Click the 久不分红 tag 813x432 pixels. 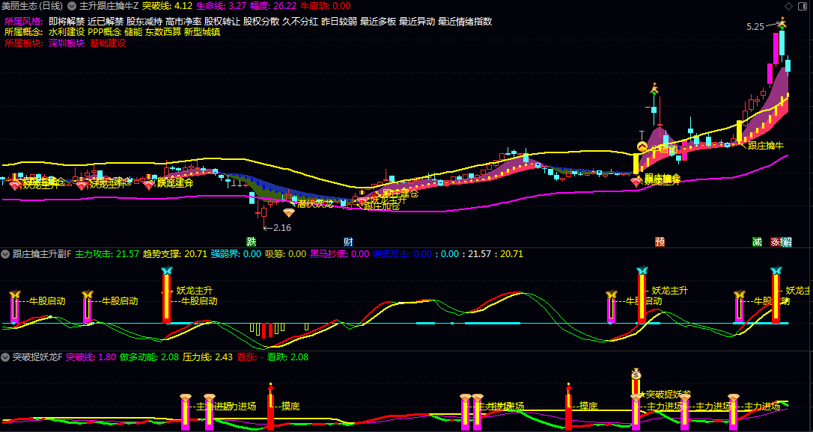(x=300, y=22)
